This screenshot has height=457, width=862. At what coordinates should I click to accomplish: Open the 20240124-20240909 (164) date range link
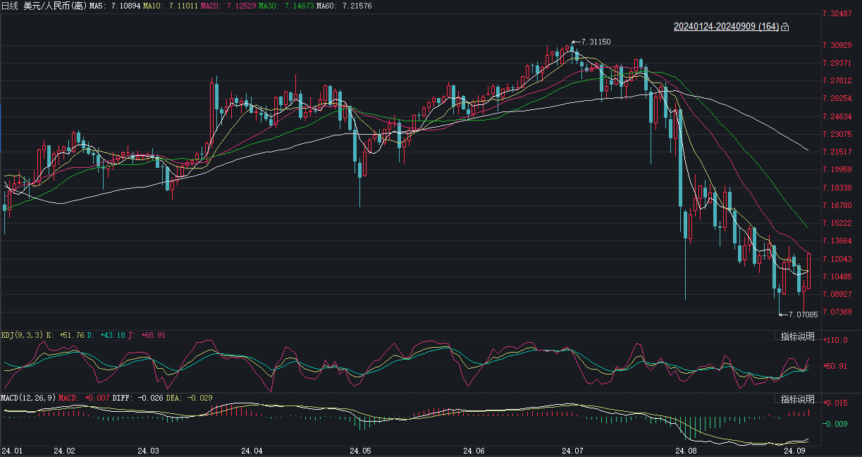point(726,27)
